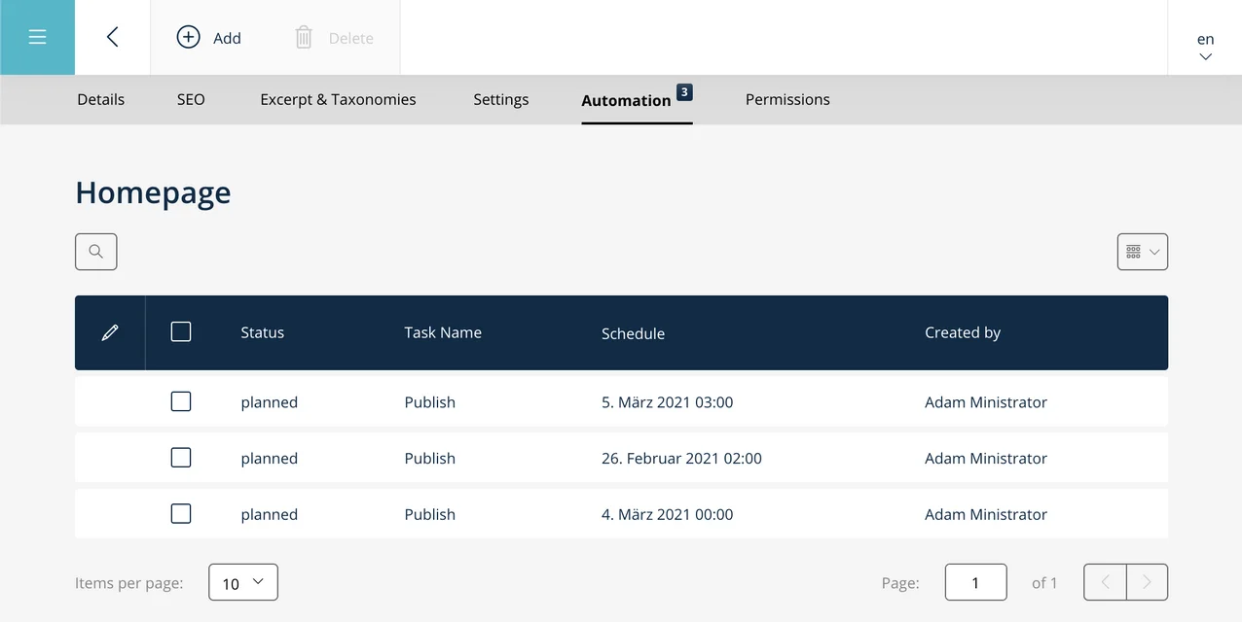Open the en language dropdown

1205,46
